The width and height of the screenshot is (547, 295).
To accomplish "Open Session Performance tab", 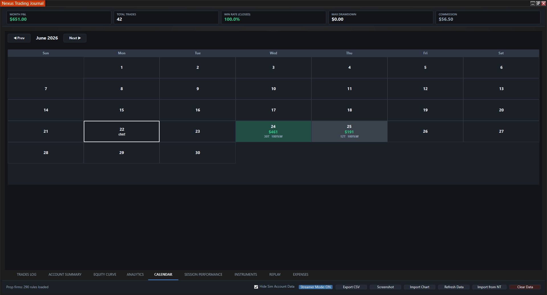I will point(203,275).
